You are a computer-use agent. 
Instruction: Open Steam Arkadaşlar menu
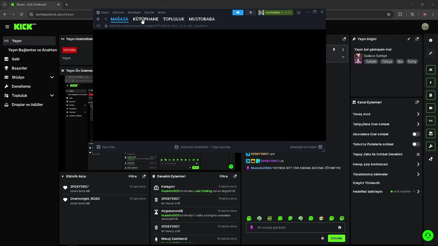[x=134, y=12]
